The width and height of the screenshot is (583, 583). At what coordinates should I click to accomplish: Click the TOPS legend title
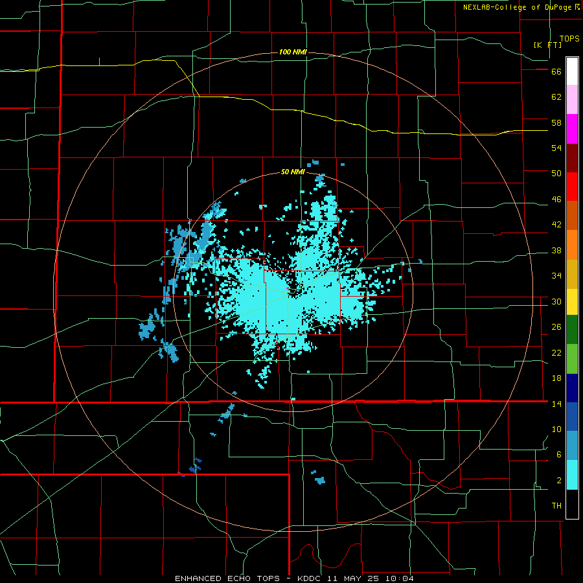coord(569,39)
